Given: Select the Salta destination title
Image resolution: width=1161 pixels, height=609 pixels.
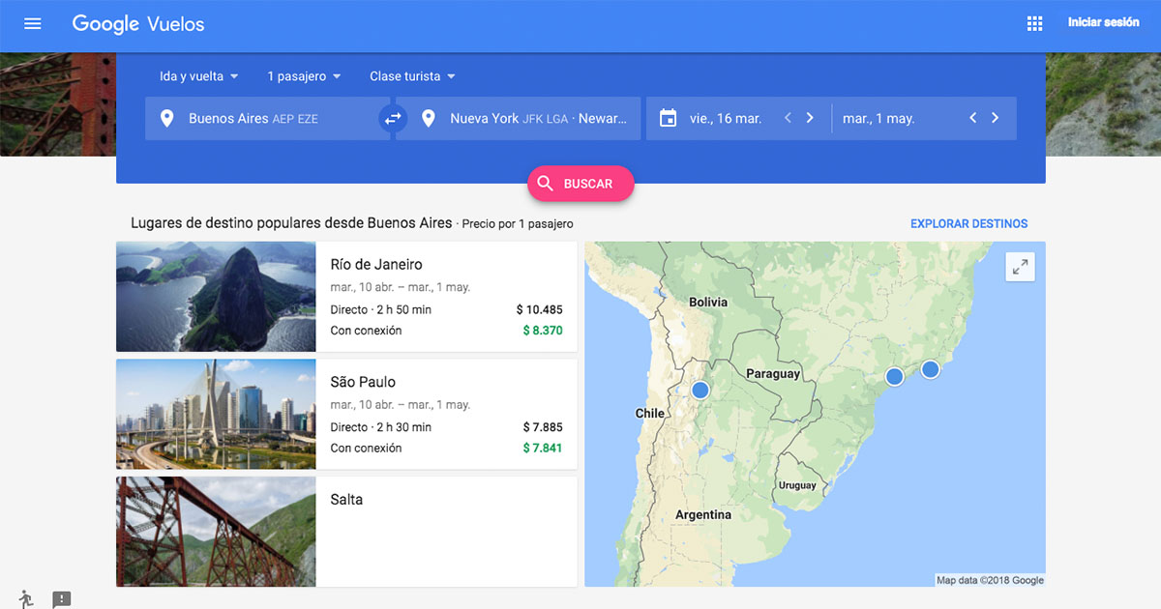Looking at the screenshot, I should (346, 500).
